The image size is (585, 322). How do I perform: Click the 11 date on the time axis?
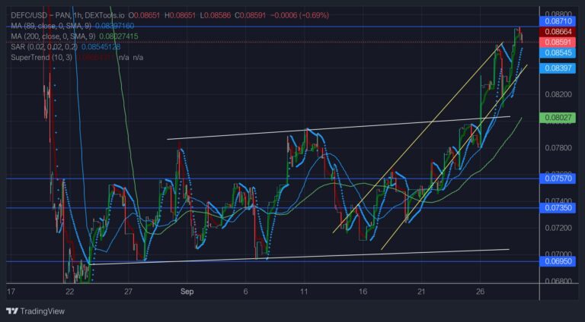(x=304, y=292)
